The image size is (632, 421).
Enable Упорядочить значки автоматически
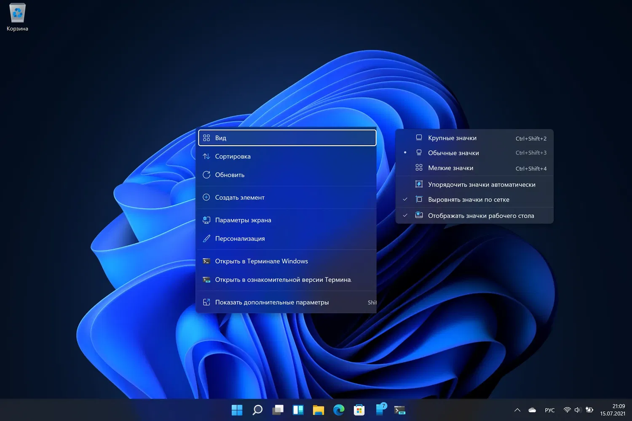482,184
